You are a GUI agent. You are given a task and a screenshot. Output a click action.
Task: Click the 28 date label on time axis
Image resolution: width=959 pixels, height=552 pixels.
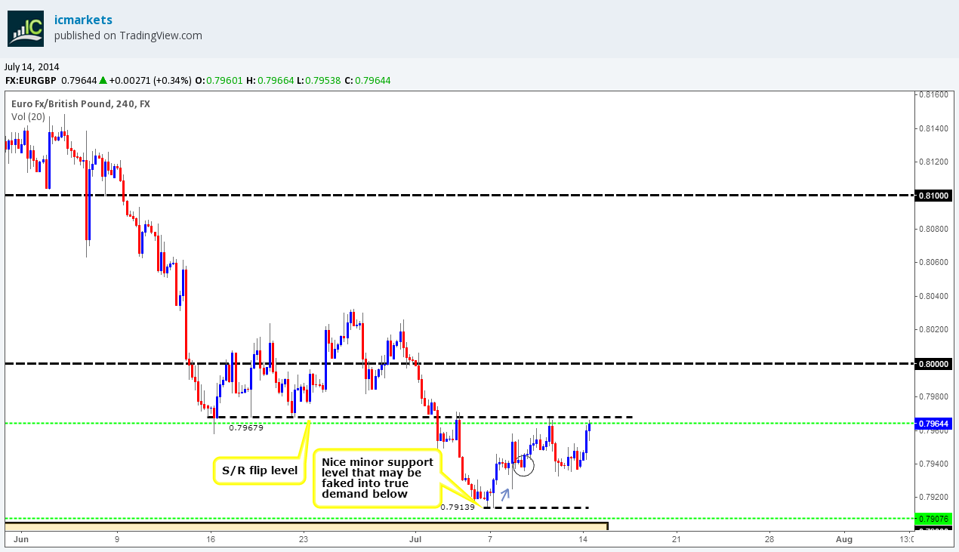(769, 539)
